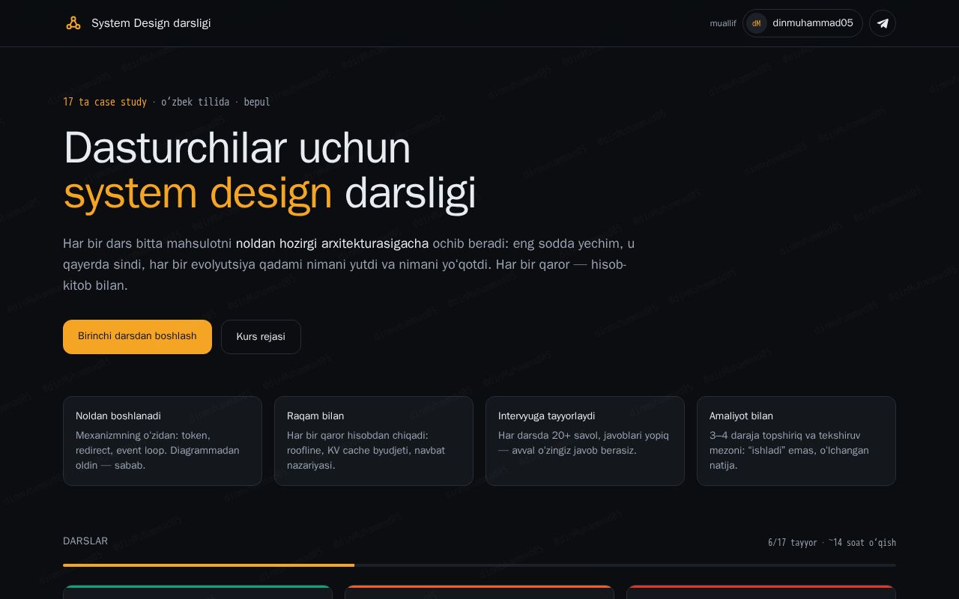Click the muallif label
The image size is (959, 599).
tap(723, 23)
